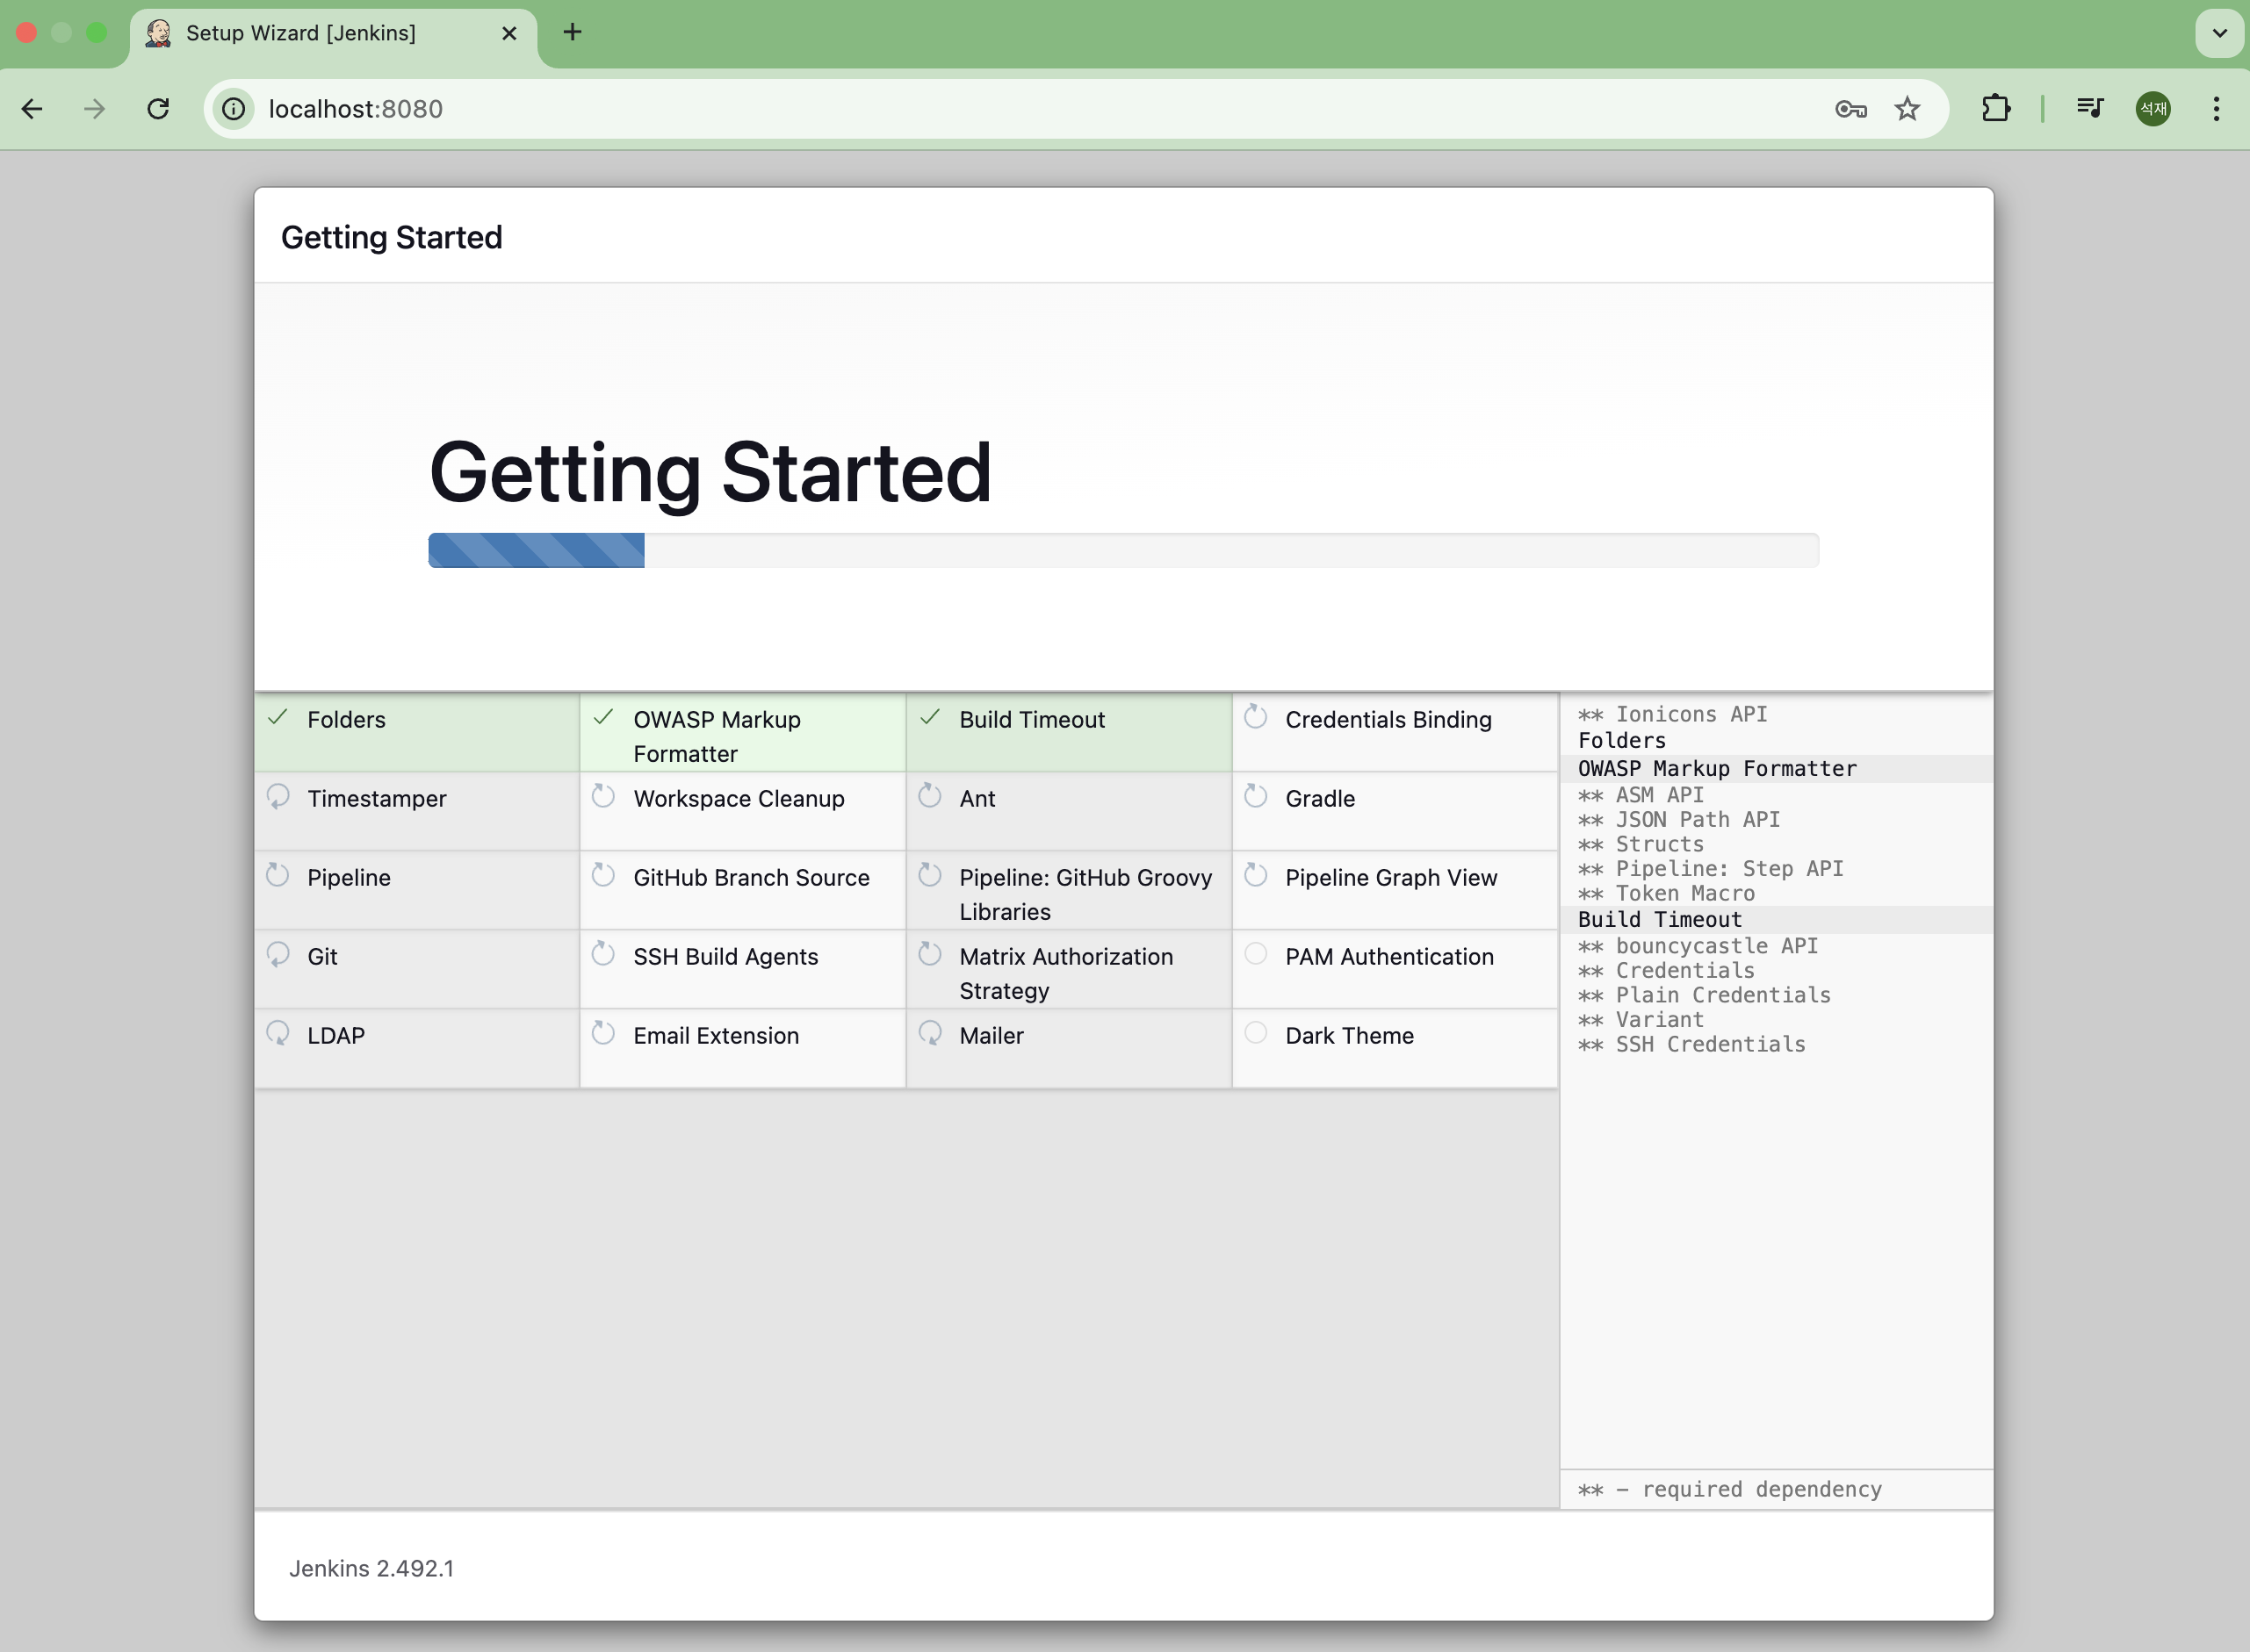Click the installation progress bar
Viewport: 2250px width, 1652px height.
[x=1122, y=550]
